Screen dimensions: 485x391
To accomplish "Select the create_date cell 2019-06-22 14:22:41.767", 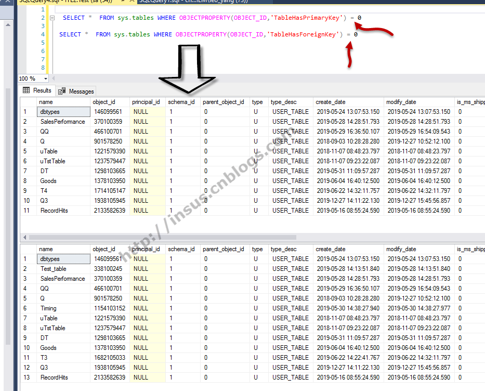I will 348,358.
